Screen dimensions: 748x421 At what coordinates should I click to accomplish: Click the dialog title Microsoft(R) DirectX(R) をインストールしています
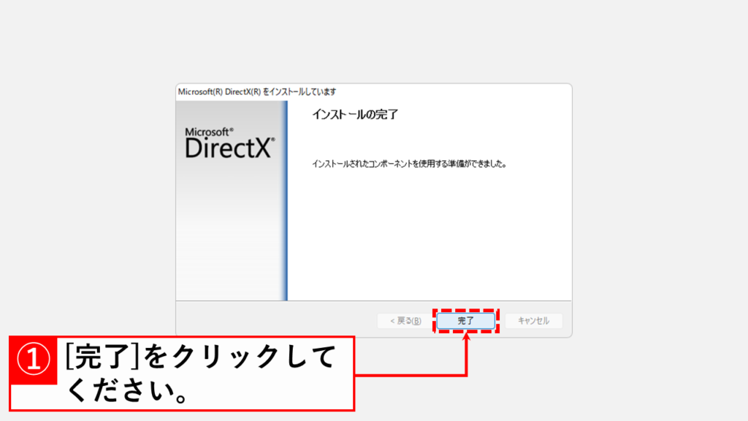257,91
